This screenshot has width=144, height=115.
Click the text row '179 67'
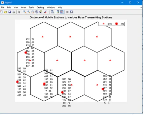(x=107, y=100)
